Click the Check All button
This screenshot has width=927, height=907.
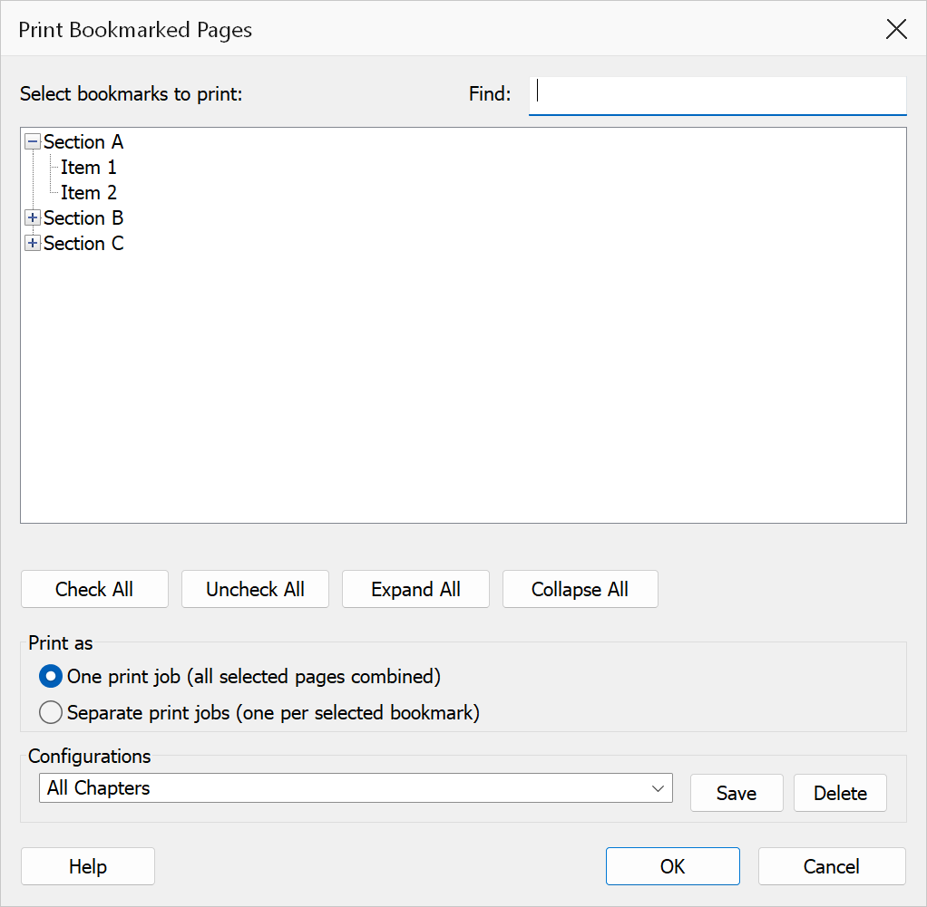pyautogui.click(x=94, y=589)
